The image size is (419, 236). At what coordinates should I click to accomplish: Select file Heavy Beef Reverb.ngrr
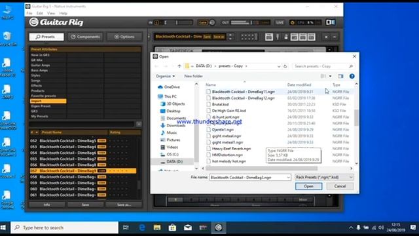pos(231,149)
